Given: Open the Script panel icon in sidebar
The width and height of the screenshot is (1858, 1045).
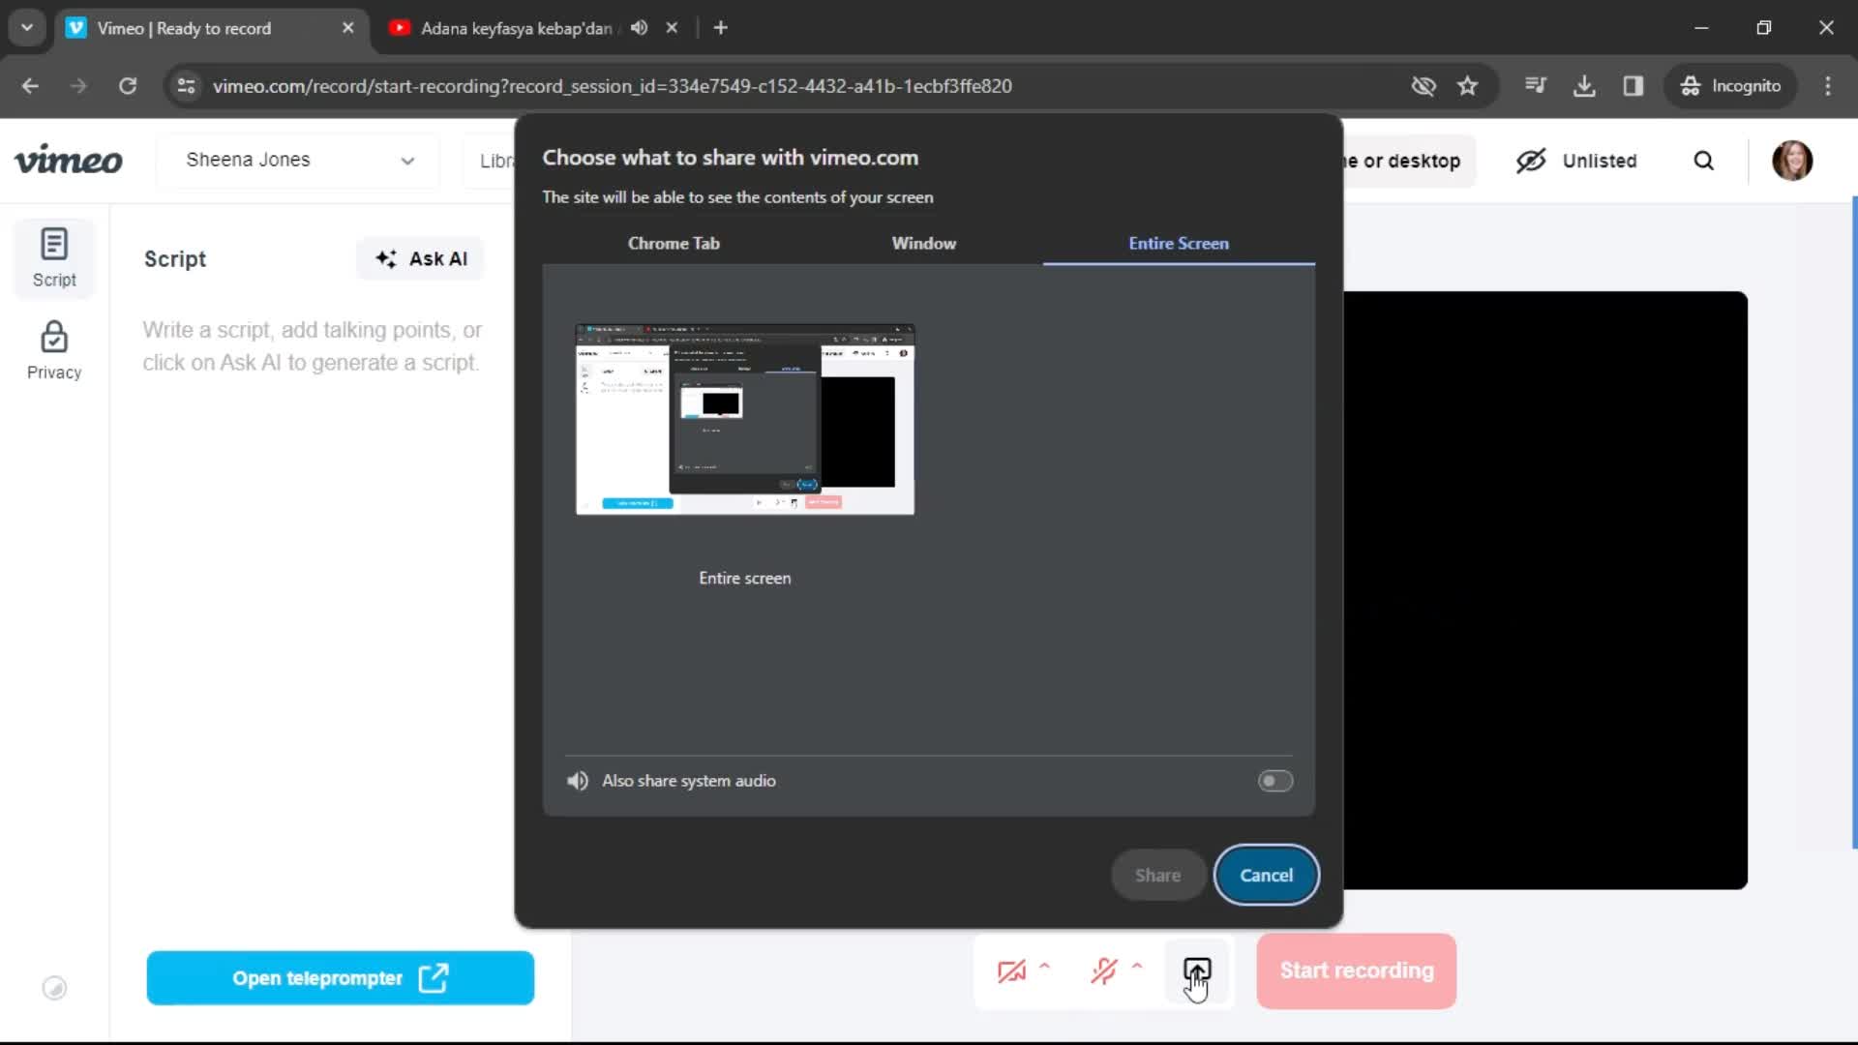Looking at the screenshot, I should [x=54, y=257].
